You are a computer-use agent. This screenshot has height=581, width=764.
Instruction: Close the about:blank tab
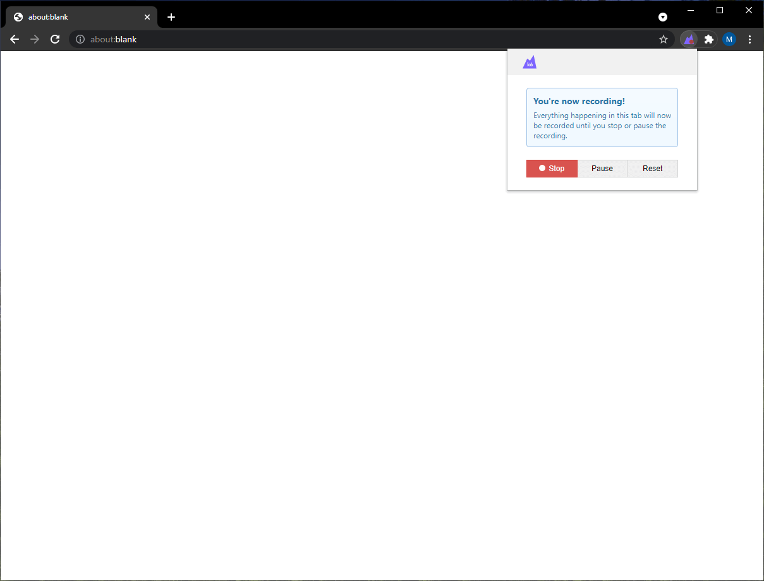(147, 17)
